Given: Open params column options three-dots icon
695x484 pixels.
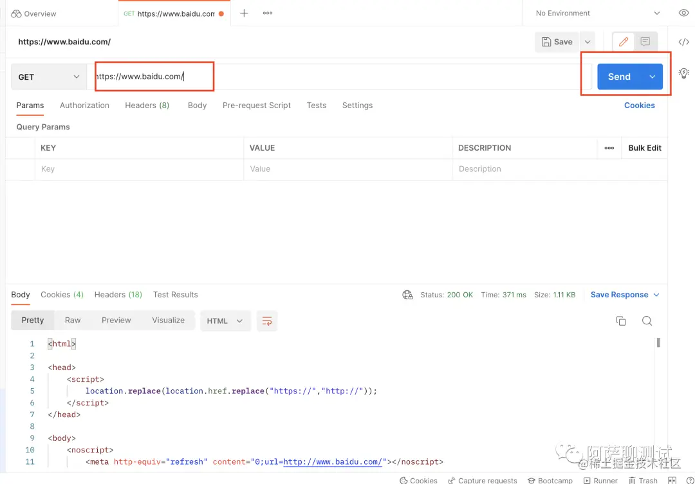Looking at the screenshot, I should tap(609, 148).
